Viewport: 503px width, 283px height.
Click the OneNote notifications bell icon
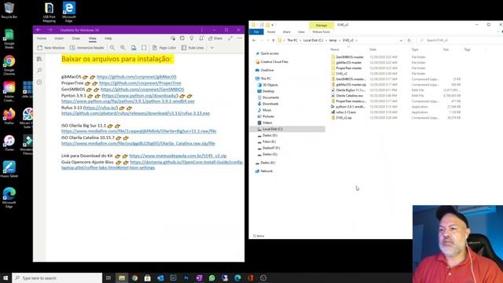pos(201,39)
